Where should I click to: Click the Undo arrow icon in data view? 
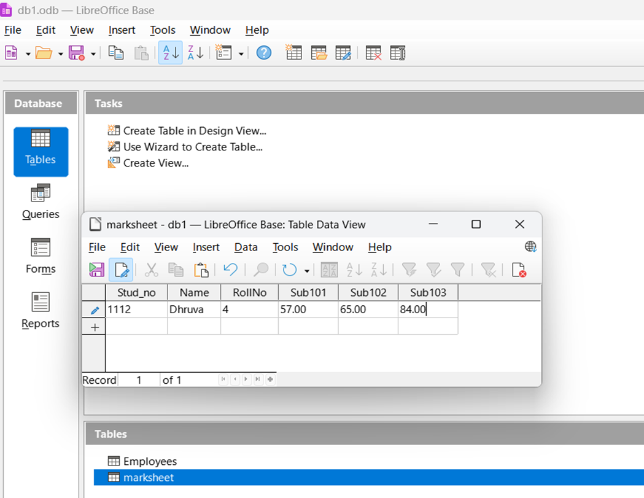click(x=230, y=270)
